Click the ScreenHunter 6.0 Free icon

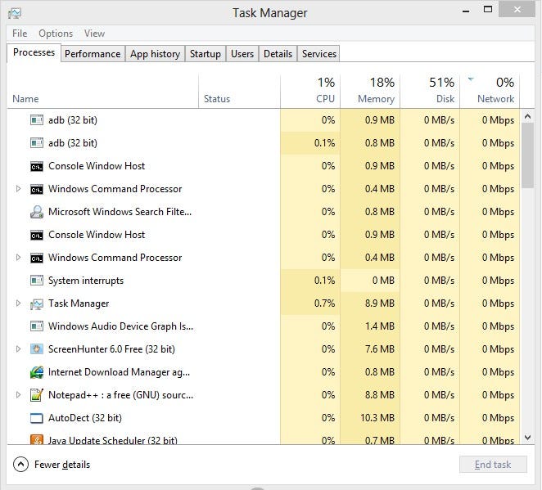pos(37,349)
